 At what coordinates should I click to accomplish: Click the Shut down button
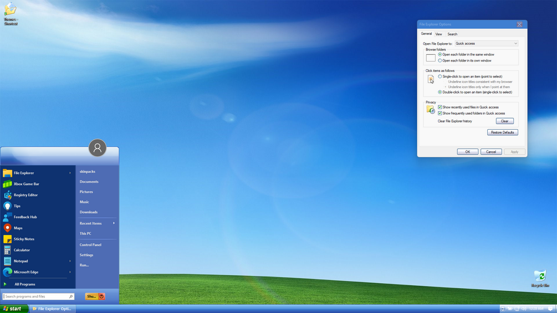91,296
